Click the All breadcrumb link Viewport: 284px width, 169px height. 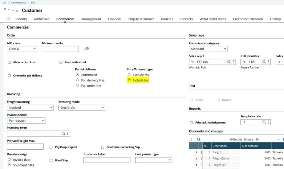(x=5, y=2)
